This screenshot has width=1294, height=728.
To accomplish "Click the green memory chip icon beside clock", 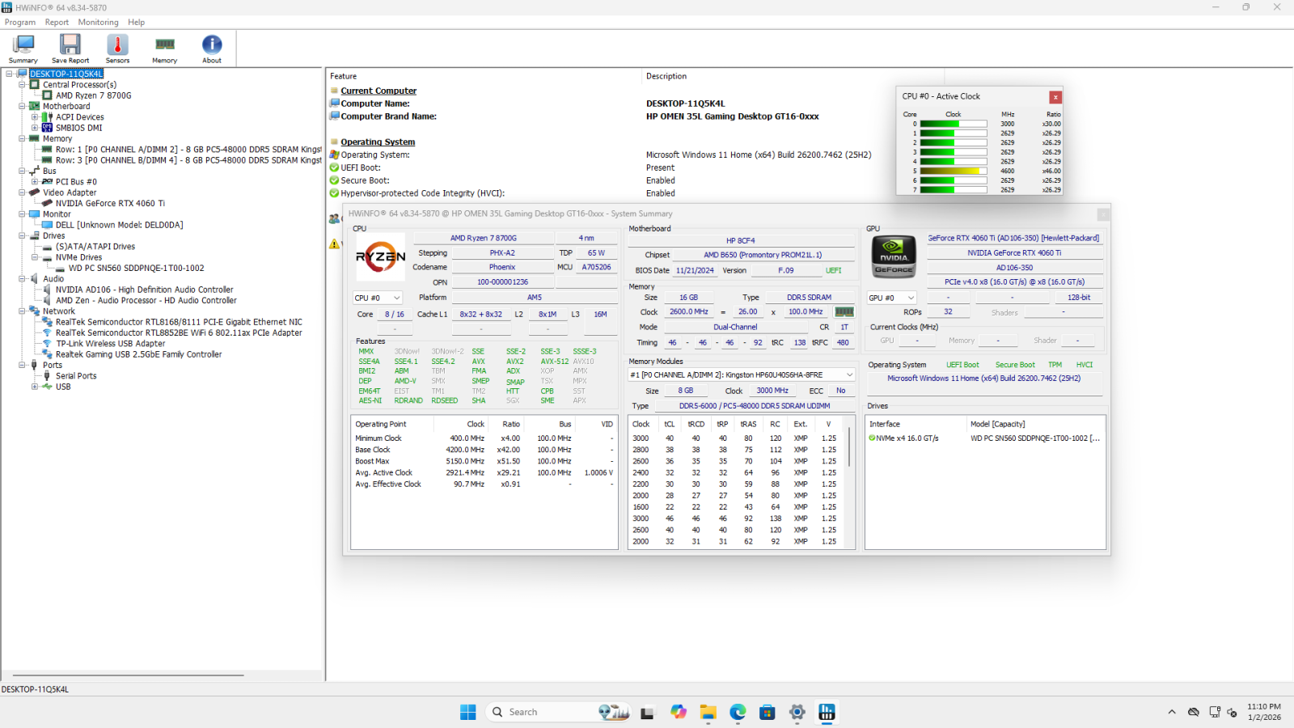I will pos(844,312).
